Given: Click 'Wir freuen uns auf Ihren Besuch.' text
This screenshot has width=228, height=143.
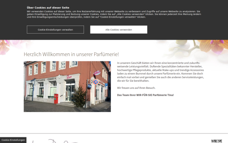Looking at the screenshot, I should 136,88.
